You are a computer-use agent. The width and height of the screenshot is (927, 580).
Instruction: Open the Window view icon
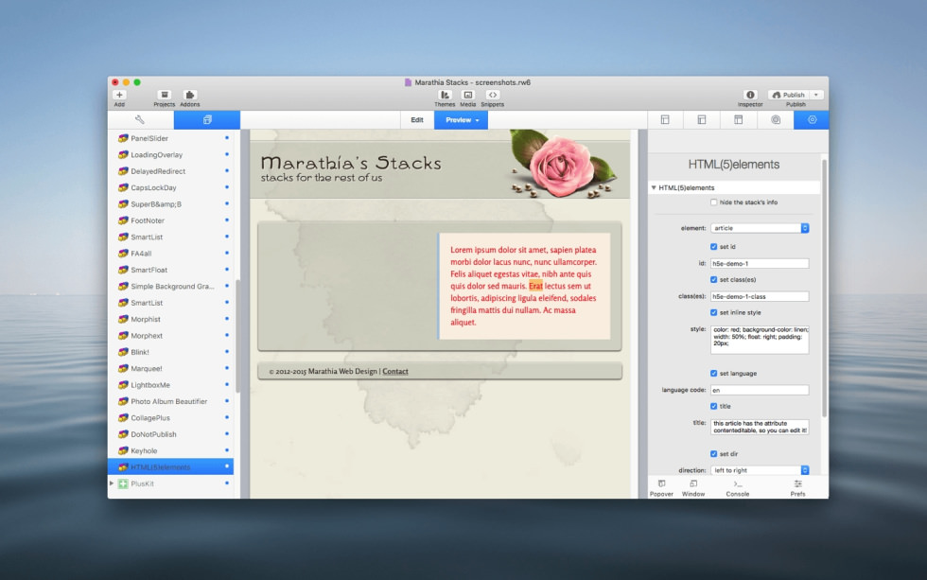(x=693, y=483)
